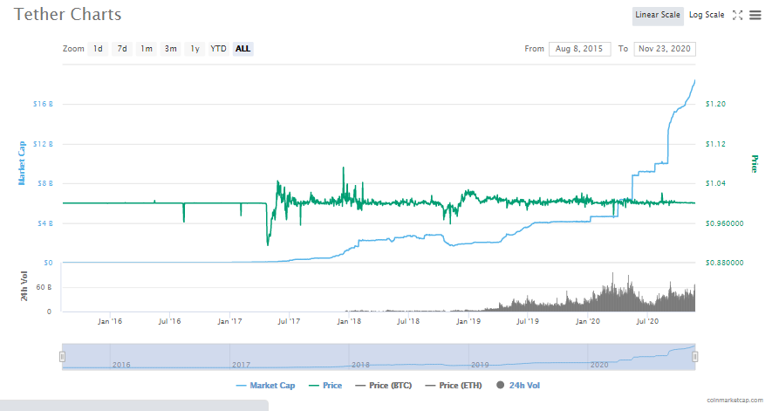Click the $8 B axis label
Viewport: 779px width, 411px height.
44,183
